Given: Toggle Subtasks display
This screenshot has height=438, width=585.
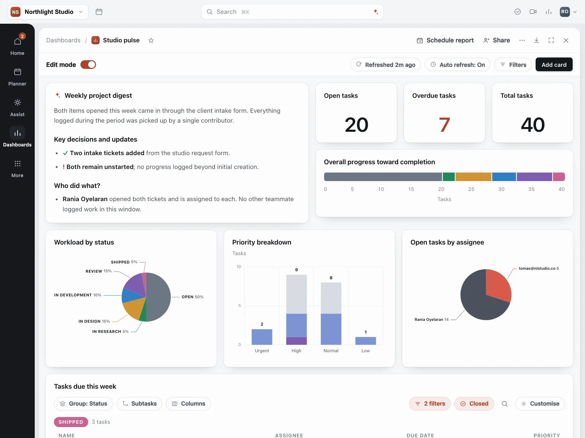Looking at the screenshot, I should coord(139,404).
